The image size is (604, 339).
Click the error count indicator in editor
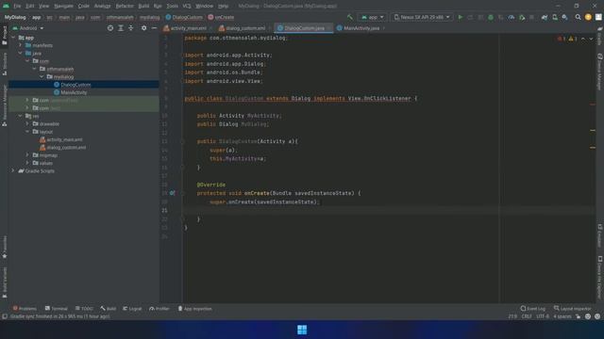coord(561,39)
